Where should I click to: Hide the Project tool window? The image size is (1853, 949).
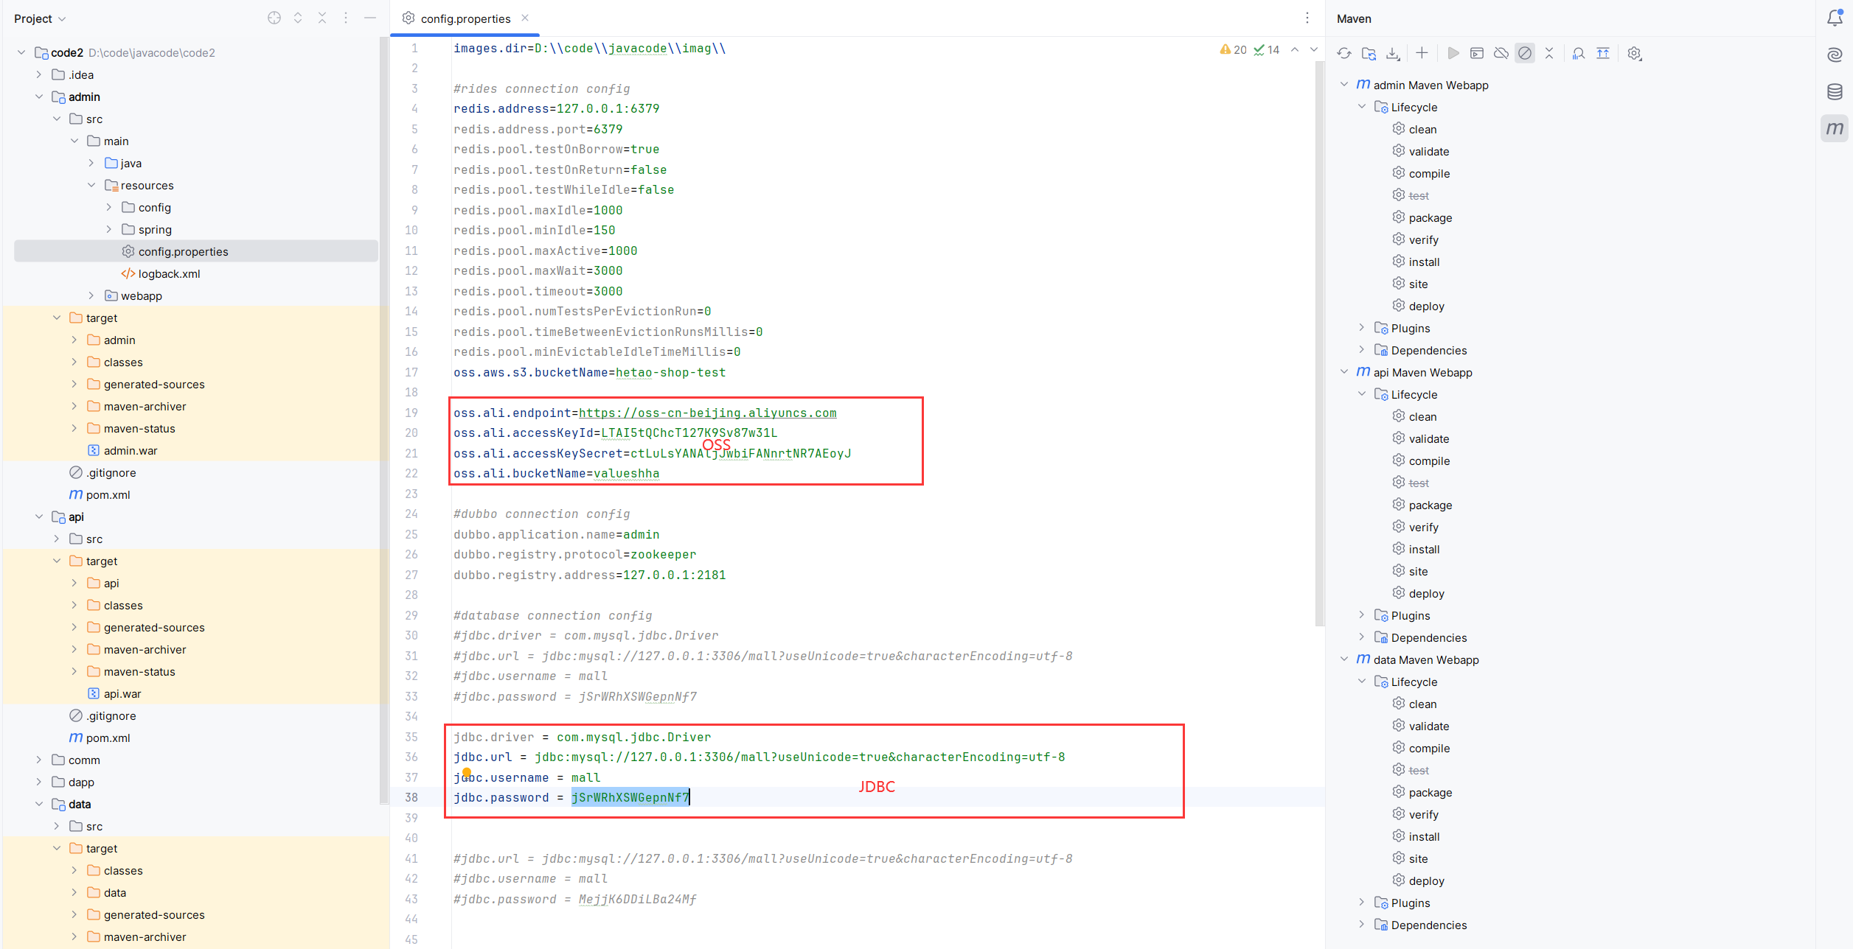tap(370, 18)
